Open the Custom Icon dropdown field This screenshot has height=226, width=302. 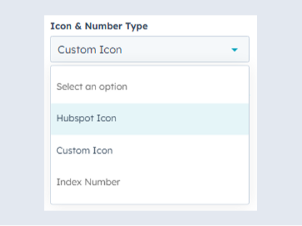[150, 49]
